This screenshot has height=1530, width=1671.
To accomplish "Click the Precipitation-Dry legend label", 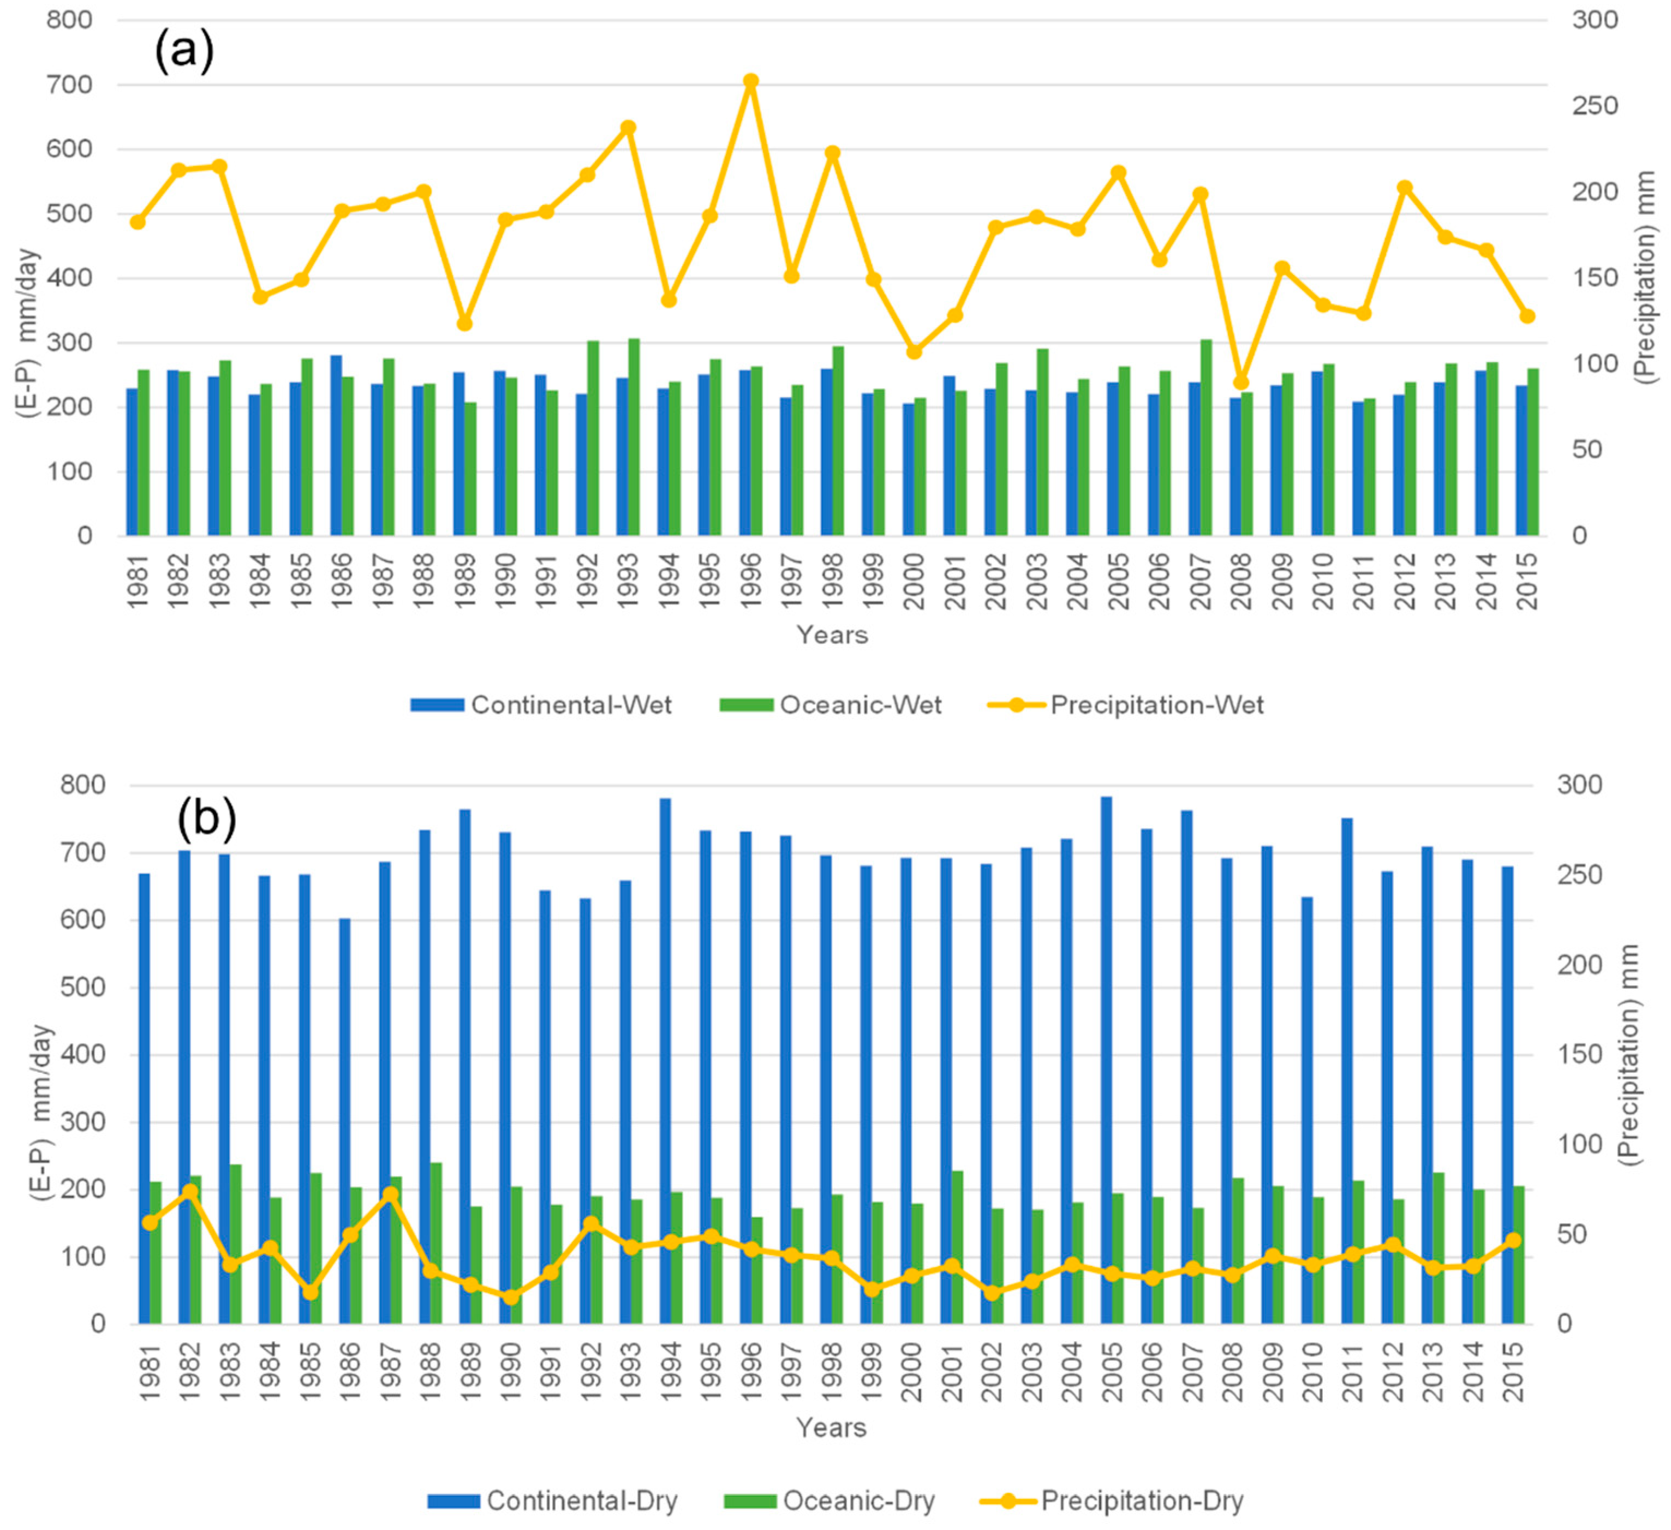I will 1142,1500.
